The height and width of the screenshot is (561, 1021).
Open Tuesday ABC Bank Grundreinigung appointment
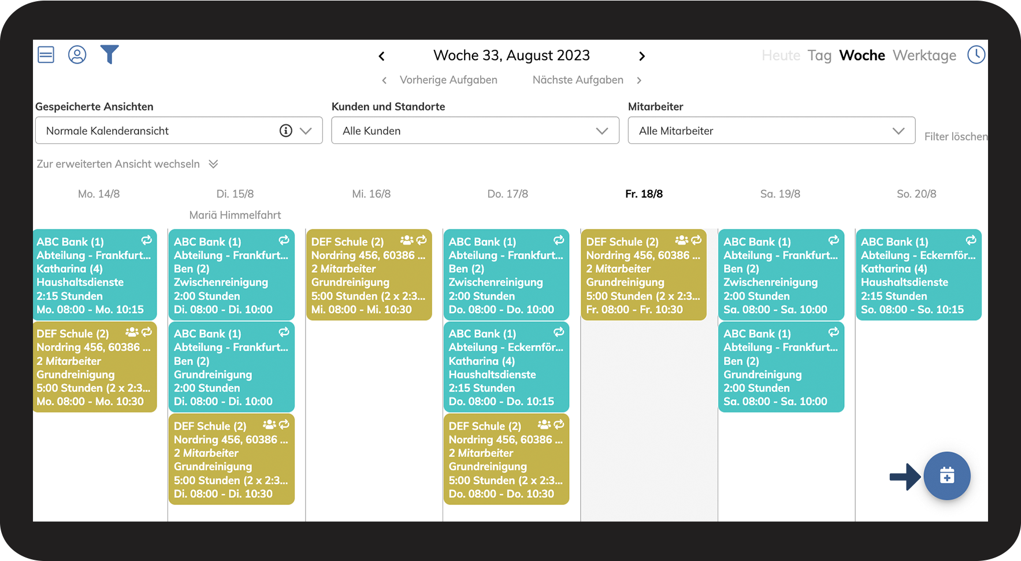[x=232, y=367]
